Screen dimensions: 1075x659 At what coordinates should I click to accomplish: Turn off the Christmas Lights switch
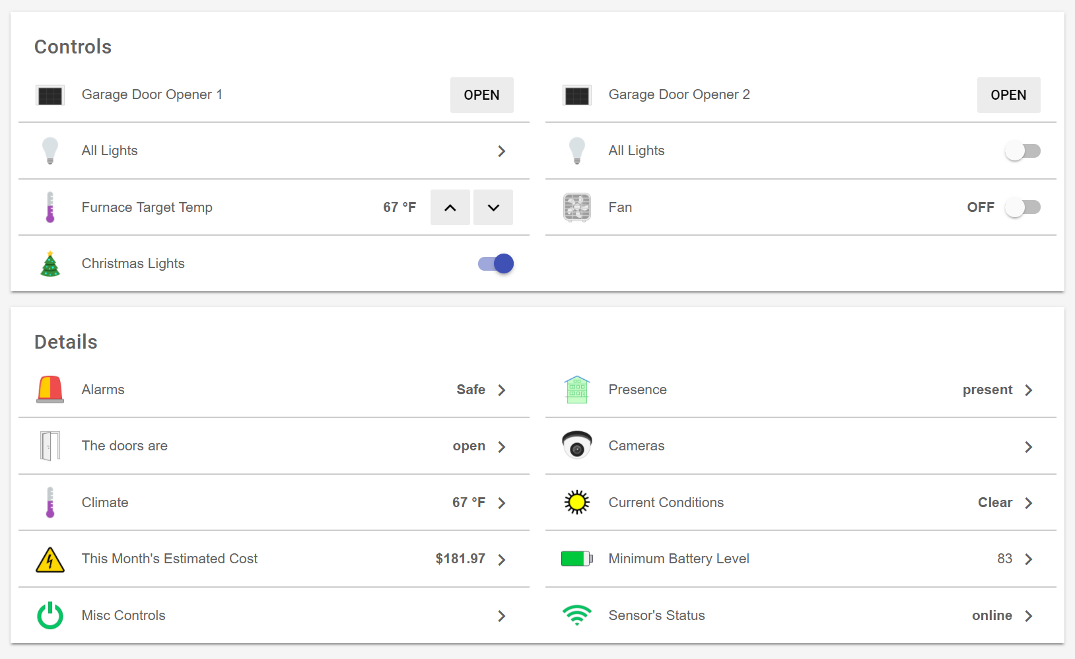coord(496,264)
